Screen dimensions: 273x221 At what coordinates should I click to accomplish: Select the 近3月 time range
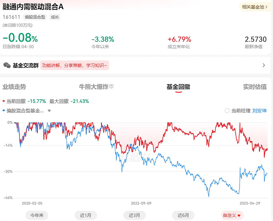134,215
